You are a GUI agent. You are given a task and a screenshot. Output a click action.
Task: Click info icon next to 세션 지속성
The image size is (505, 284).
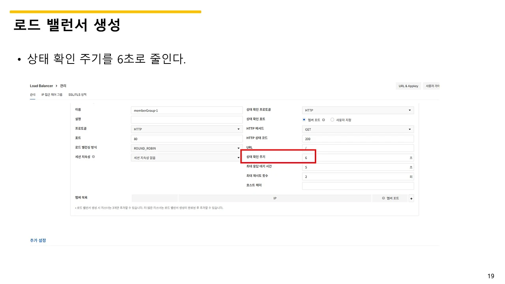pyautogui.click(x=94, y=157)
